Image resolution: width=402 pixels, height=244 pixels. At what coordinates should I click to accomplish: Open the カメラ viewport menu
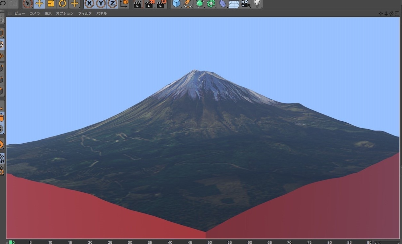coord(35,13)
